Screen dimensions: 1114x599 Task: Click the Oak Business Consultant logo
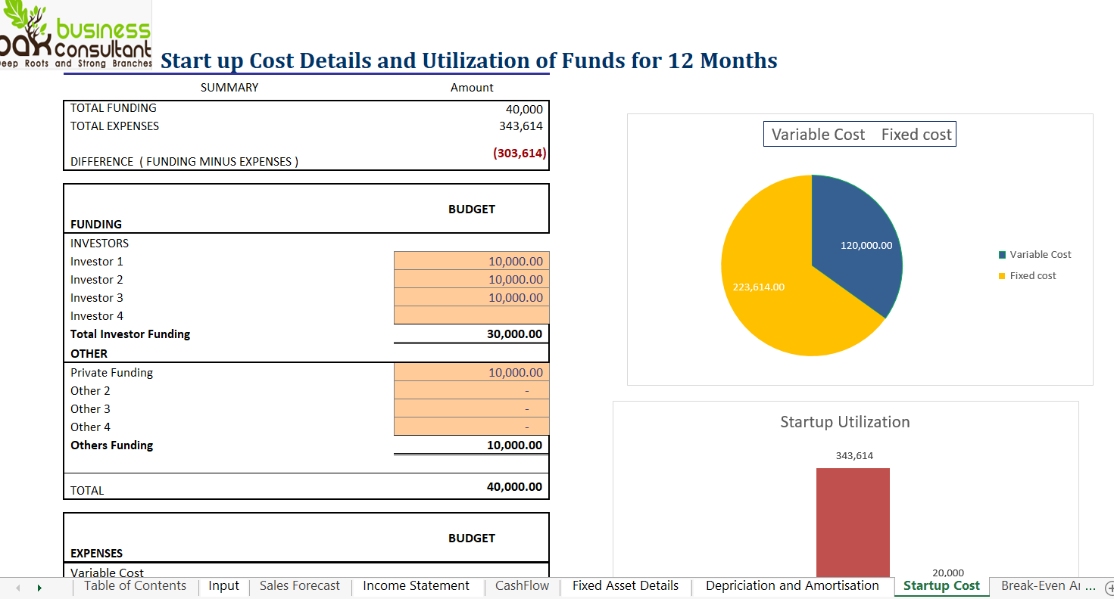click(76, 36)
